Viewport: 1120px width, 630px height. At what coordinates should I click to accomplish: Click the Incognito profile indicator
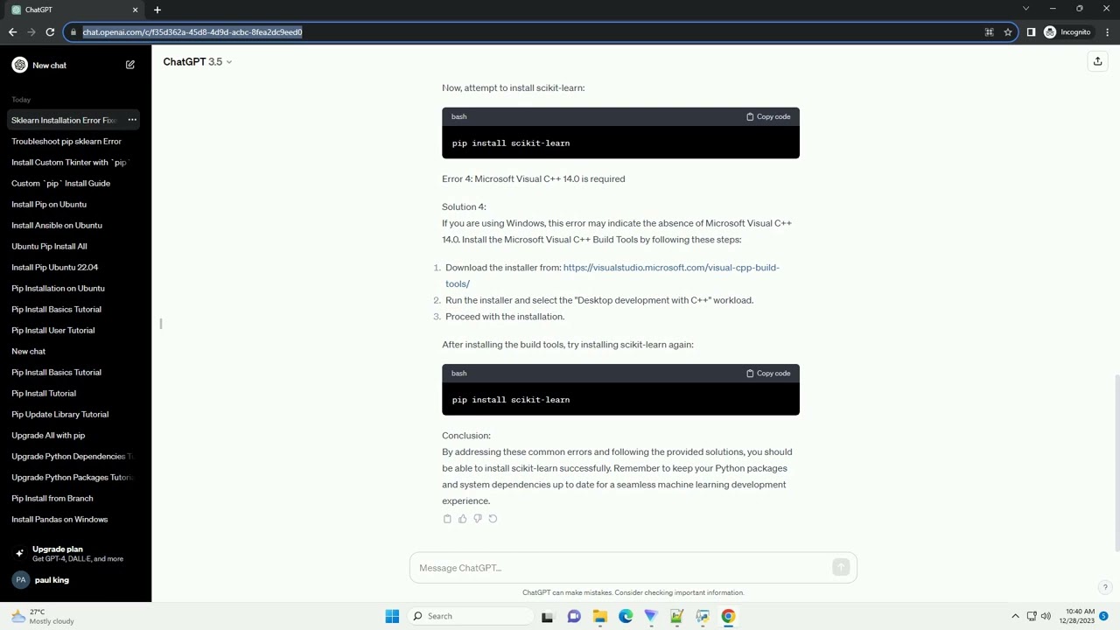click(x=1067, y=32)
